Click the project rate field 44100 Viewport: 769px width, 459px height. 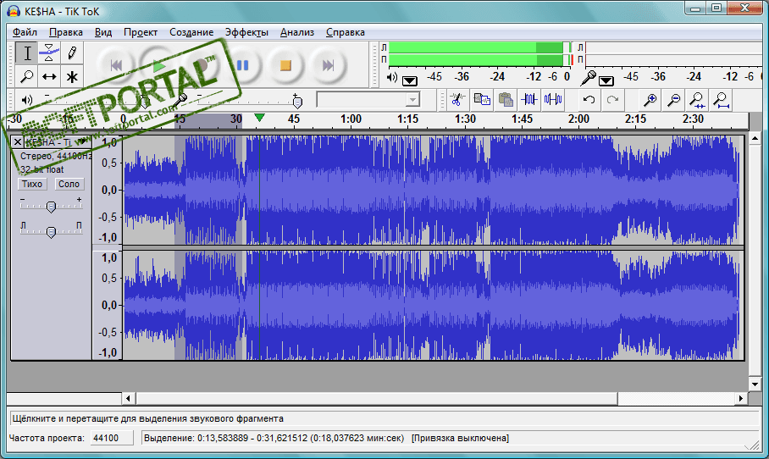tap(112, 438)
